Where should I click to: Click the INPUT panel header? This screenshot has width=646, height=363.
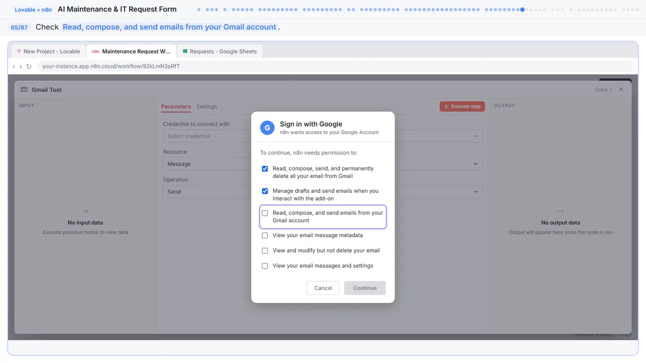[x=26, y=105]
